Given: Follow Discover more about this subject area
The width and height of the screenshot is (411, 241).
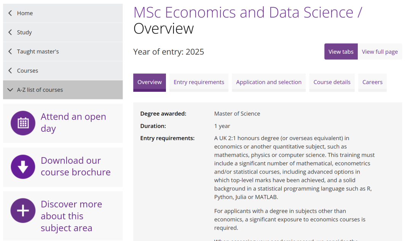Looking at the screenshot, I should click(71, 216).
